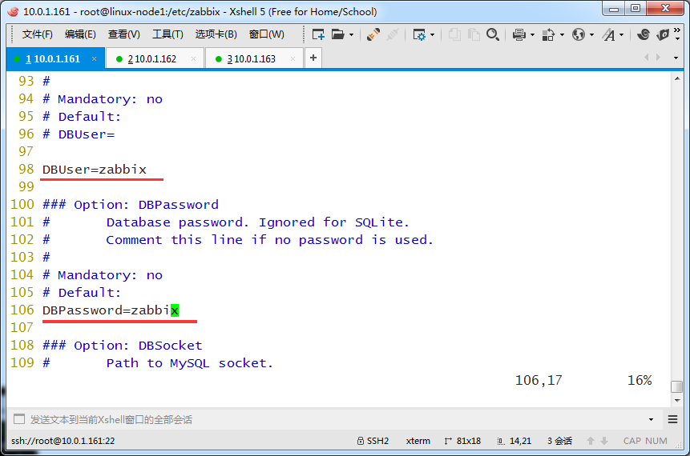This screenshot has width=690, height=456.
Task: Click the 81x18 terminal size indicator
Action: point(462,441)
